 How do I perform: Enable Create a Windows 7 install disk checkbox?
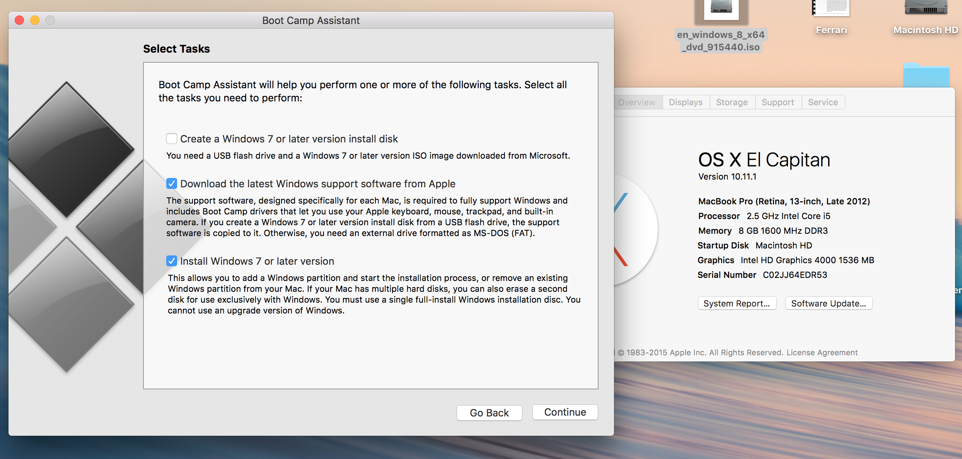(172, 139)
